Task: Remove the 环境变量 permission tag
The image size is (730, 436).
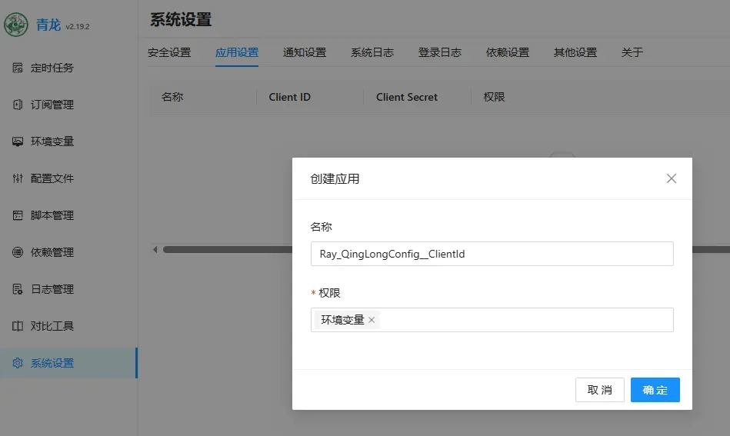Action: pyautogui.click(x=372, y=320)
